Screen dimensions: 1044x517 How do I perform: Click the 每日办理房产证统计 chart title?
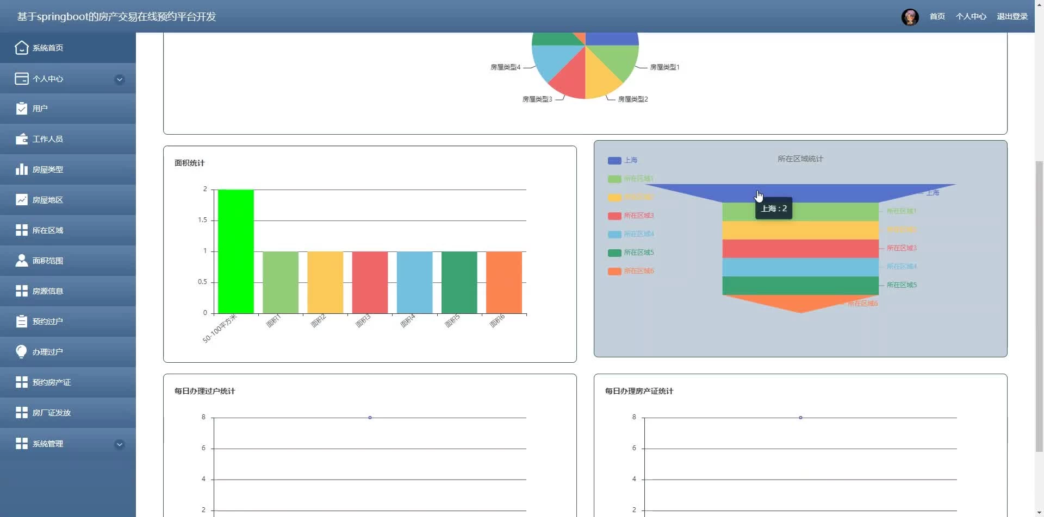pos(639,391)
